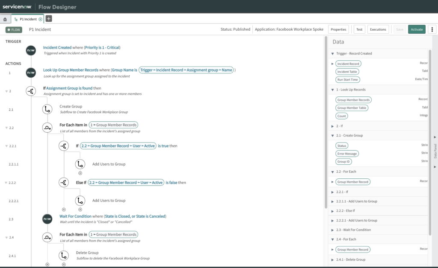Click the Delete Group subflow icon
This screenshot has width=438, height=268.
click(x=64, y=255)
